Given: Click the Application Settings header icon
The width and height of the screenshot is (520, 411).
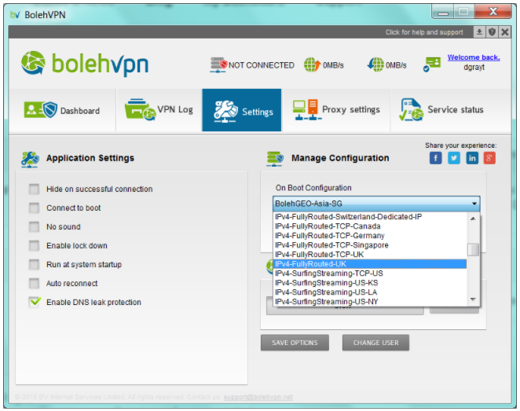Looking at the screenshot, I should [30, 160].
